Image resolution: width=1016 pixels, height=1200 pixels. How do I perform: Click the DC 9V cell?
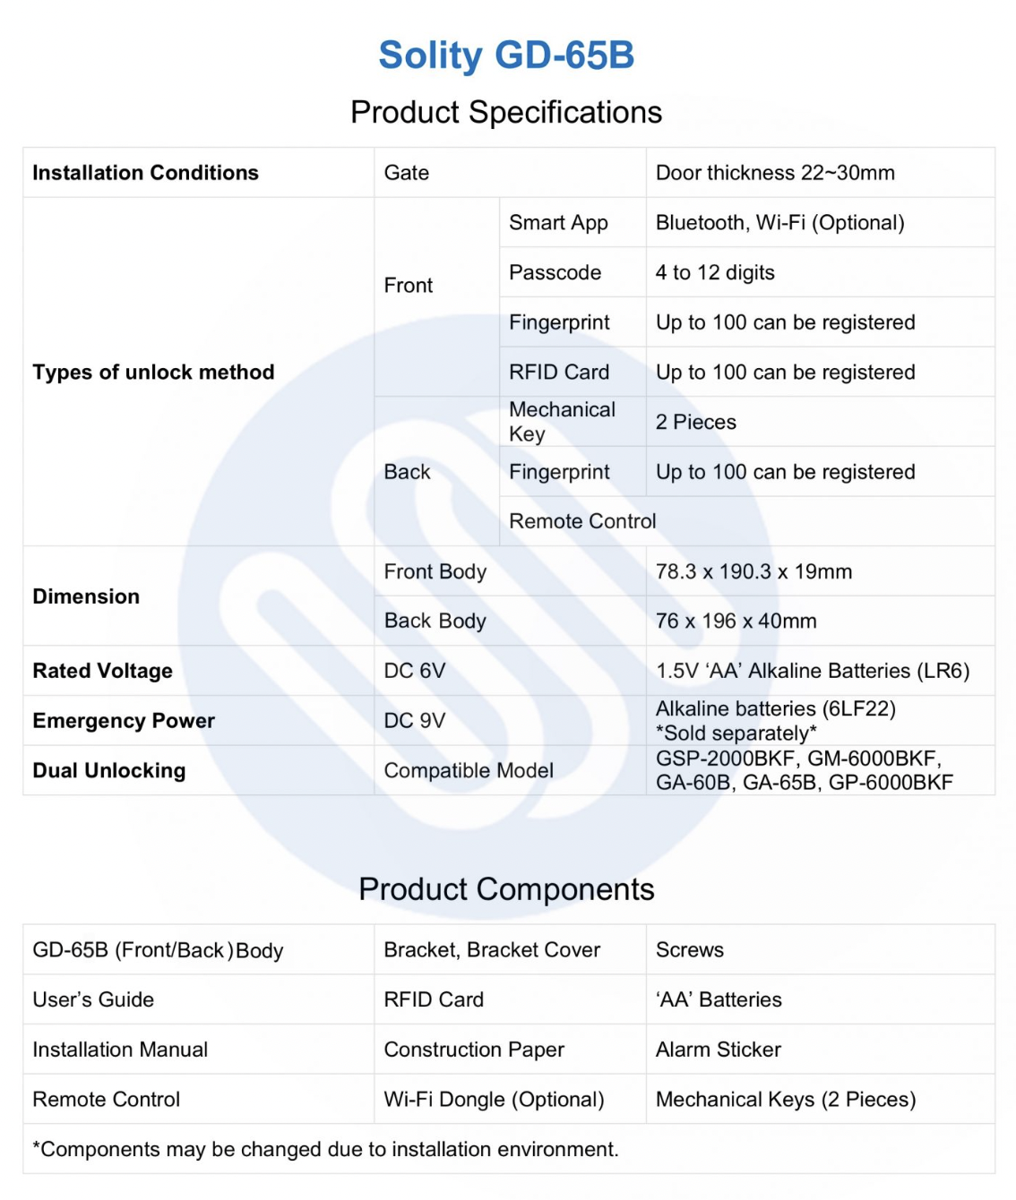click(414, 721)
